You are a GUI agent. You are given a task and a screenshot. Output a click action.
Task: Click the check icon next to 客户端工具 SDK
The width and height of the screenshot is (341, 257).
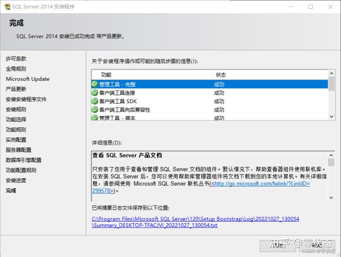[95, 101]
